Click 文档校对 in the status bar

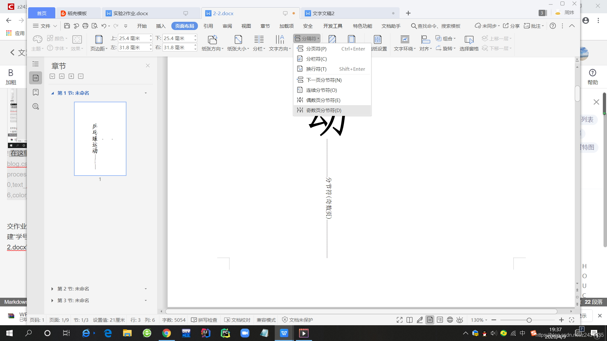[237, 320]
